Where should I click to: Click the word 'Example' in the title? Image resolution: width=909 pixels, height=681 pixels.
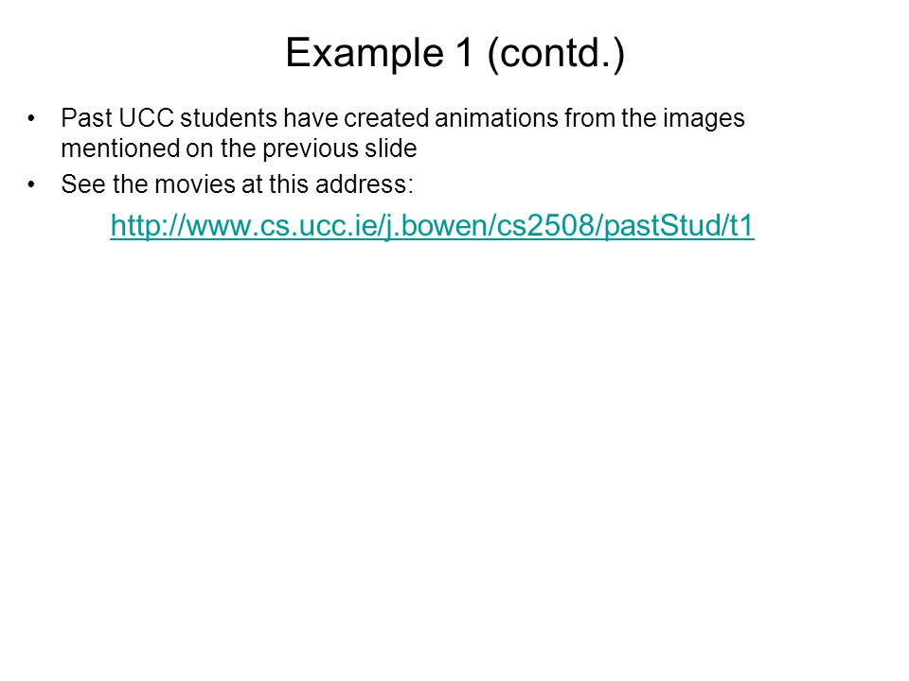365,55
